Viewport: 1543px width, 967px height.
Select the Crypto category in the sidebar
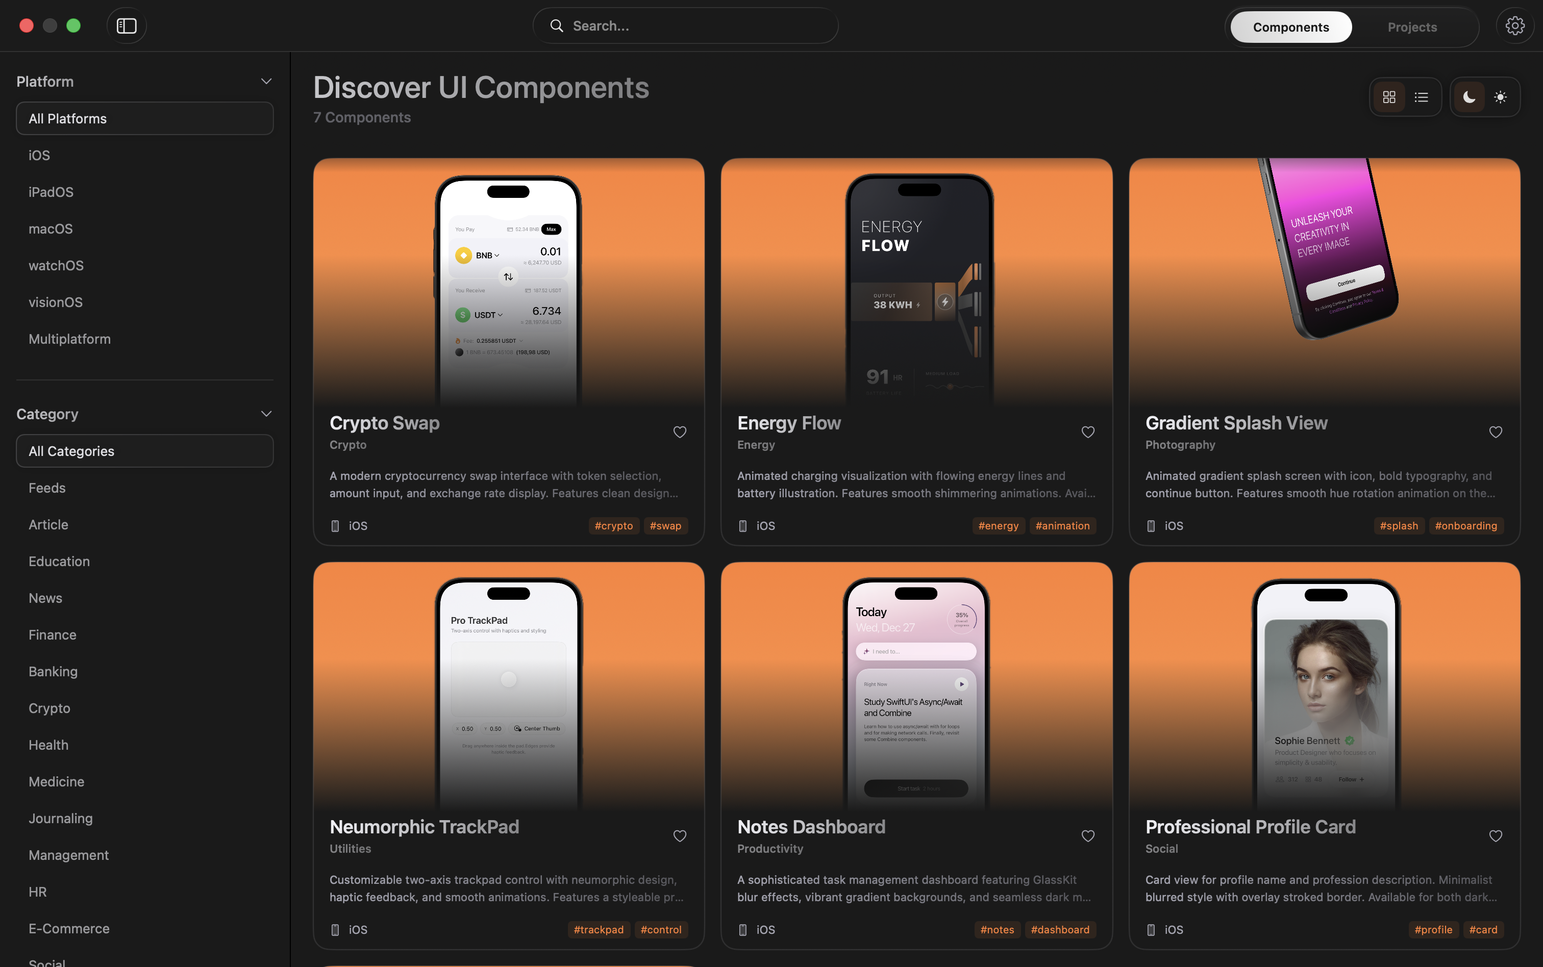click(49, 708)
